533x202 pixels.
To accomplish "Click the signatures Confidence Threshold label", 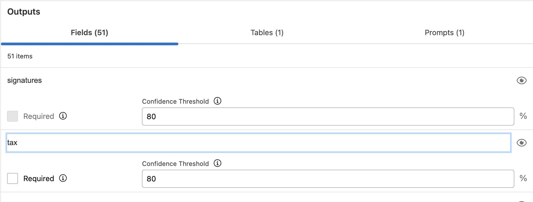I will [x=175, y=101].
